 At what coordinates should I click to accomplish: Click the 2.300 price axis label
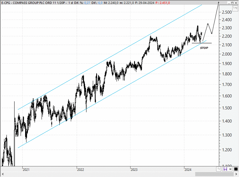point(227,28)
